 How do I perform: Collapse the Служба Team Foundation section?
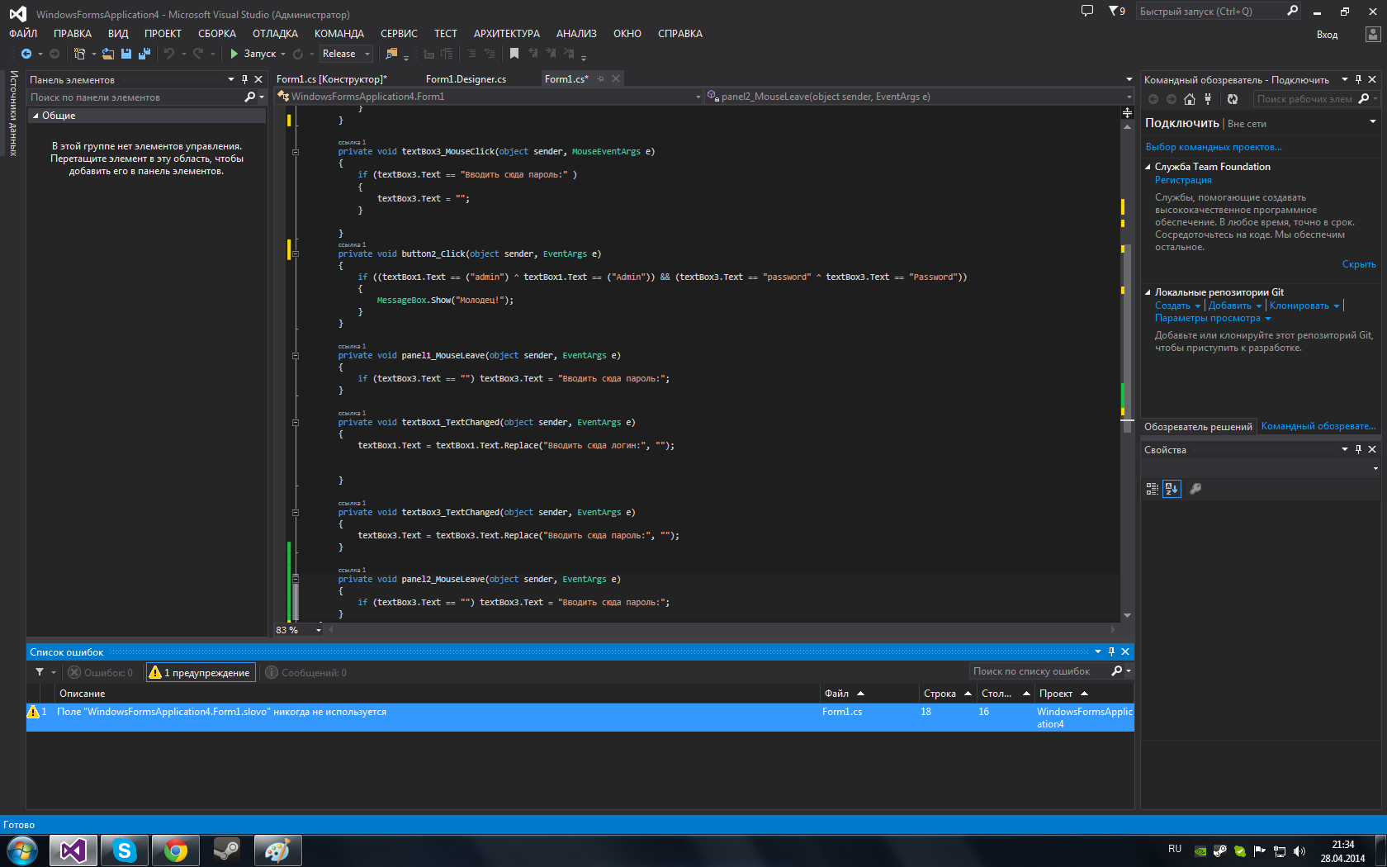pos(1148,167)
